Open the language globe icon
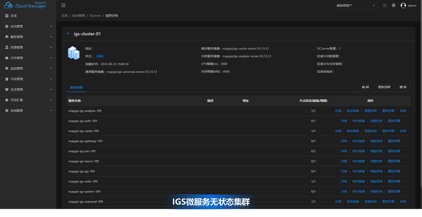The width and height of the screenshot is (422, 217). 393,5
